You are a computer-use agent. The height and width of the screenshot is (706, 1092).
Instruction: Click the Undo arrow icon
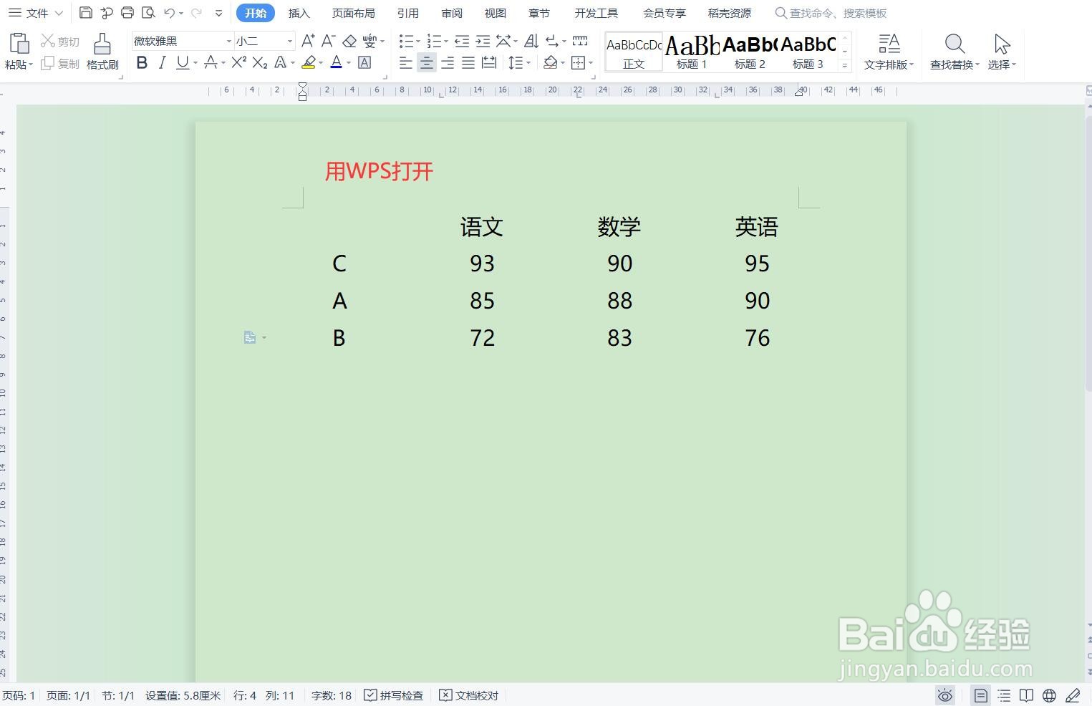click(169, 13)
